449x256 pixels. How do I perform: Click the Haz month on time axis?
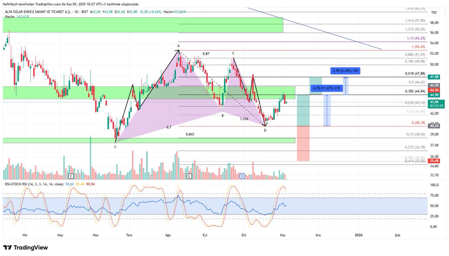[95, 235]
